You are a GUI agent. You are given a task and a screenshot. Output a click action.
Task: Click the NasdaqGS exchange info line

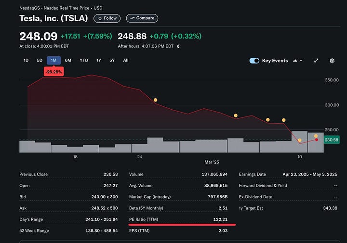pyautogui.click(x=61, y=8)
